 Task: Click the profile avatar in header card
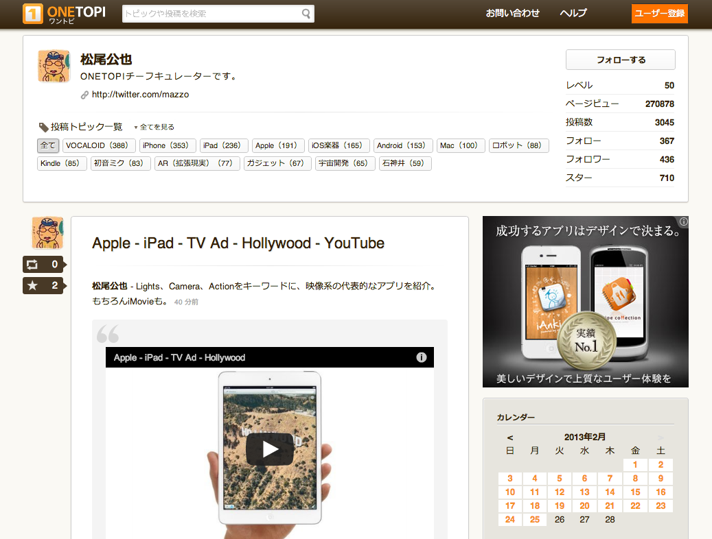click(x=54, y=67)
